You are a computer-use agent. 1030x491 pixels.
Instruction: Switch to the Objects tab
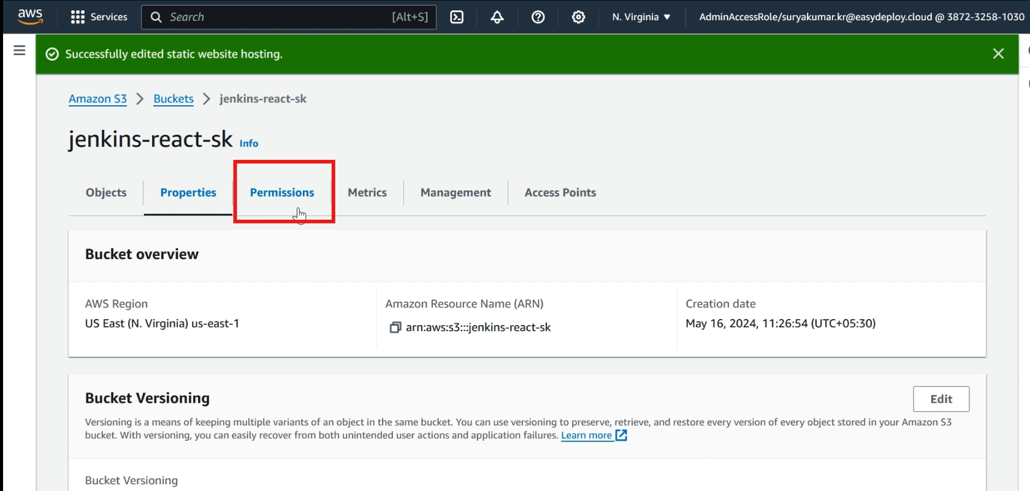106,192
